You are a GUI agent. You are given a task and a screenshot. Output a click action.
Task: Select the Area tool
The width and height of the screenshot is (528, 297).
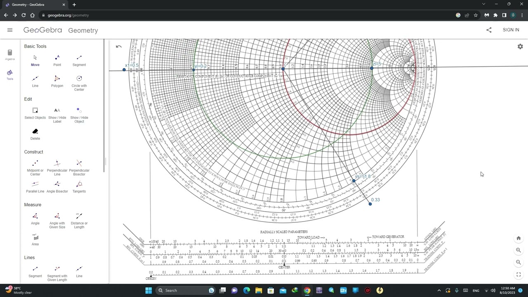tap(35, 240)
